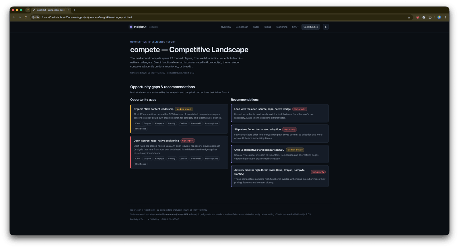Open the Extensions puzzle-piece menu

[x=430, y=17]
